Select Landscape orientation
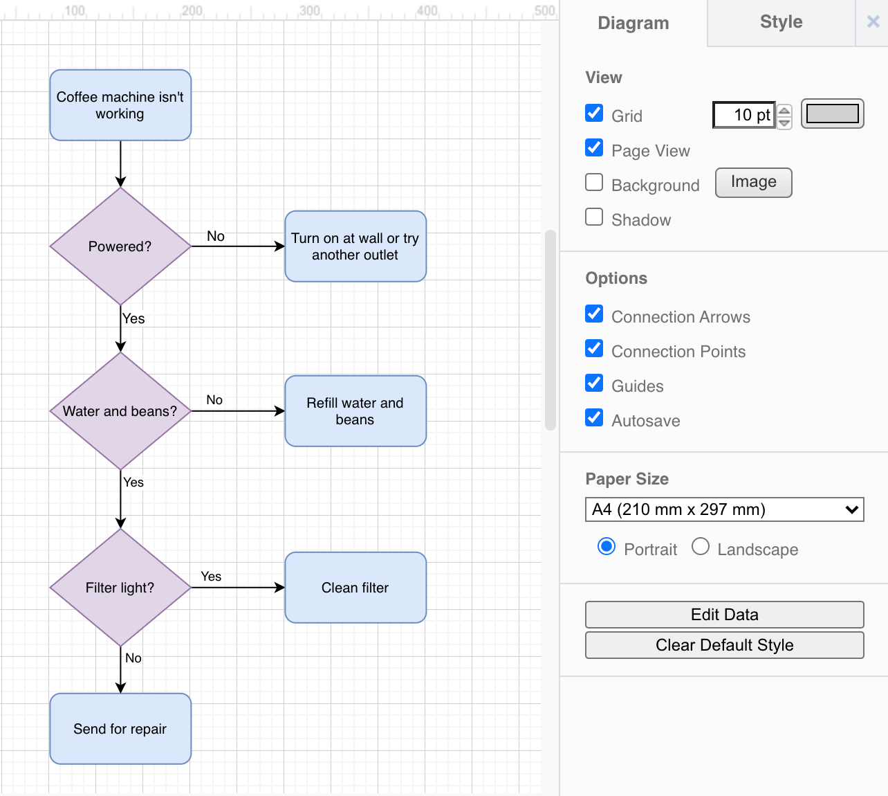Screen dimensions: 888x796 coord(701,547)
